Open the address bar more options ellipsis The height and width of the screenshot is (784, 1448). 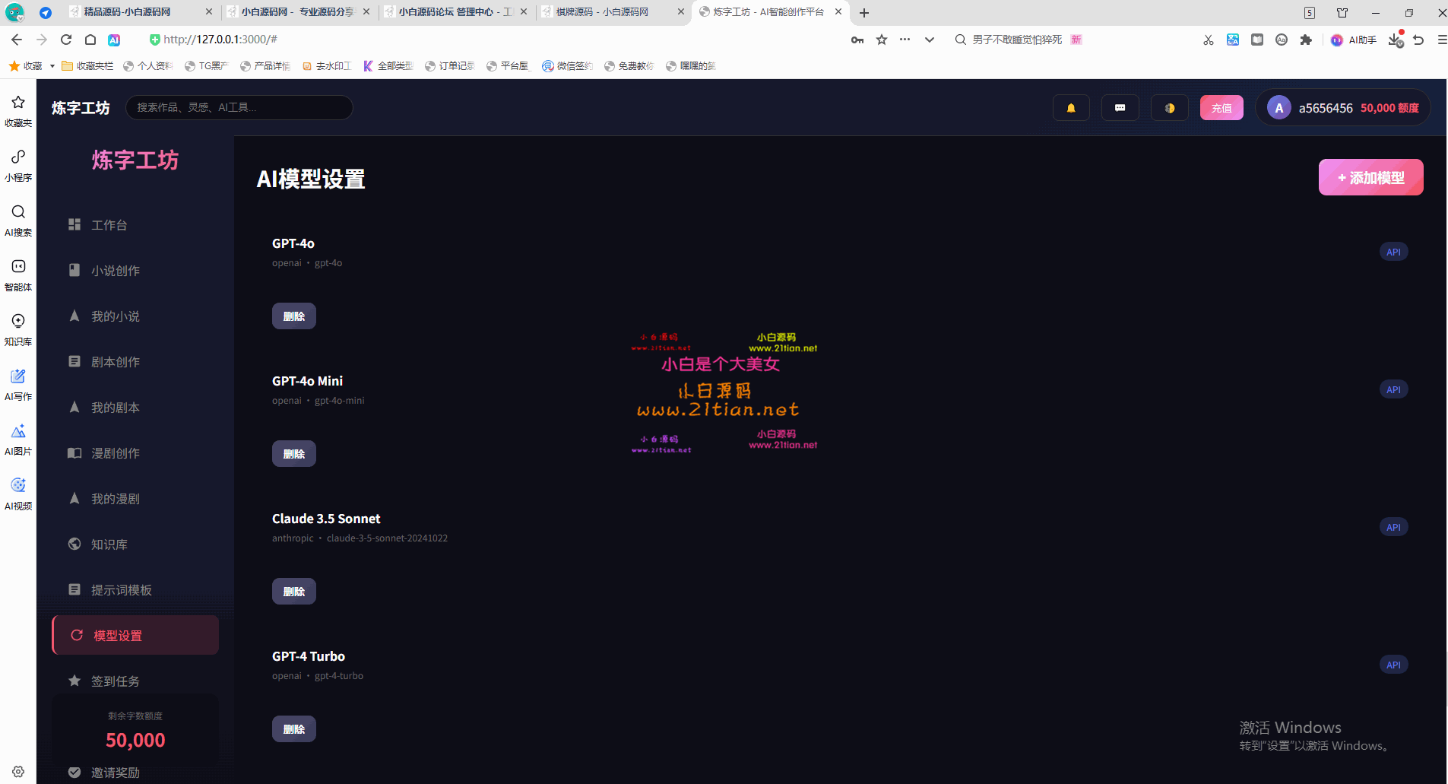pyautogui.click(x=905, y=40)
